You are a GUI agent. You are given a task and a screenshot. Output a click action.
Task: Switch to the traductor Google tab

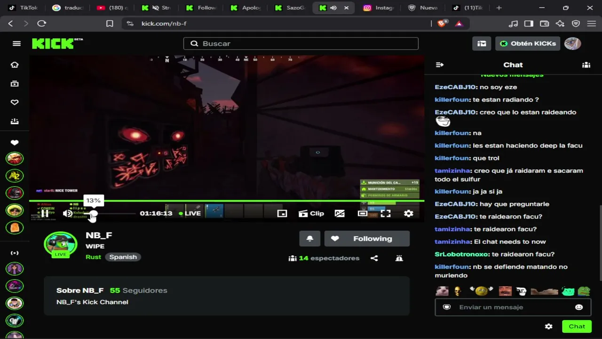coord(67,8)
